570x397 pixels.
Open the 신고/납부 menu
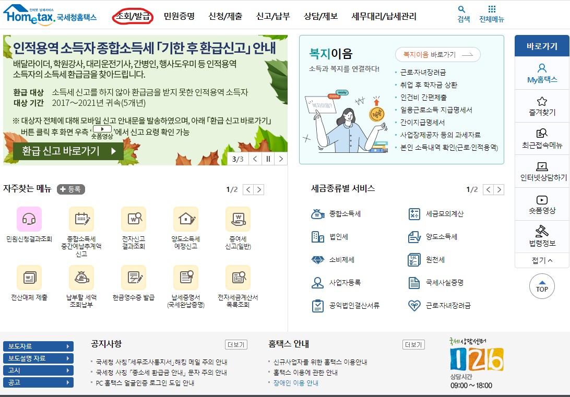273,16
